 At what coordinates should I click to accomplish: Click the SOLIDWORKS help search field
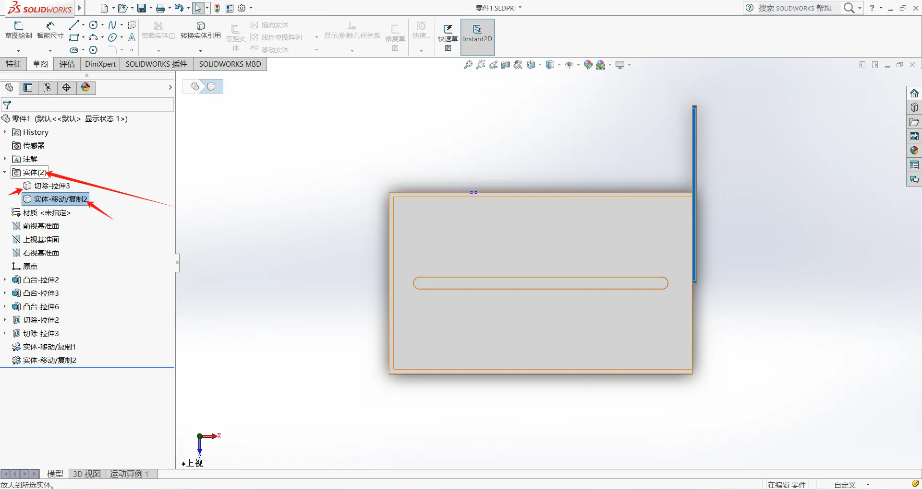[795, 8]
